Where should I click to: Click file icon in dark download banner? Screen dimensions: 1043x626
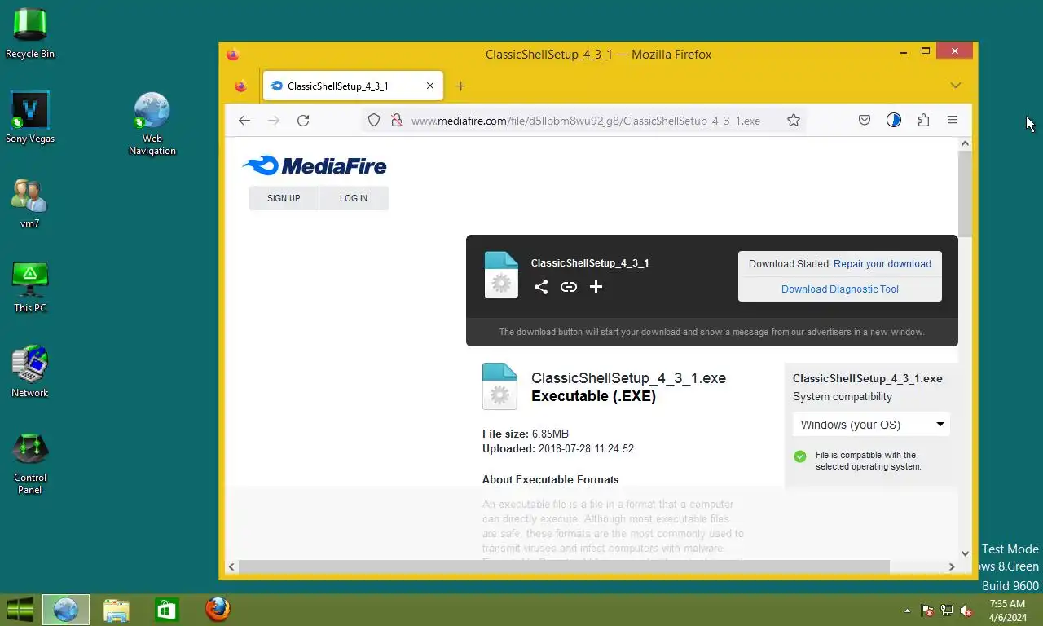click(501, 274)
